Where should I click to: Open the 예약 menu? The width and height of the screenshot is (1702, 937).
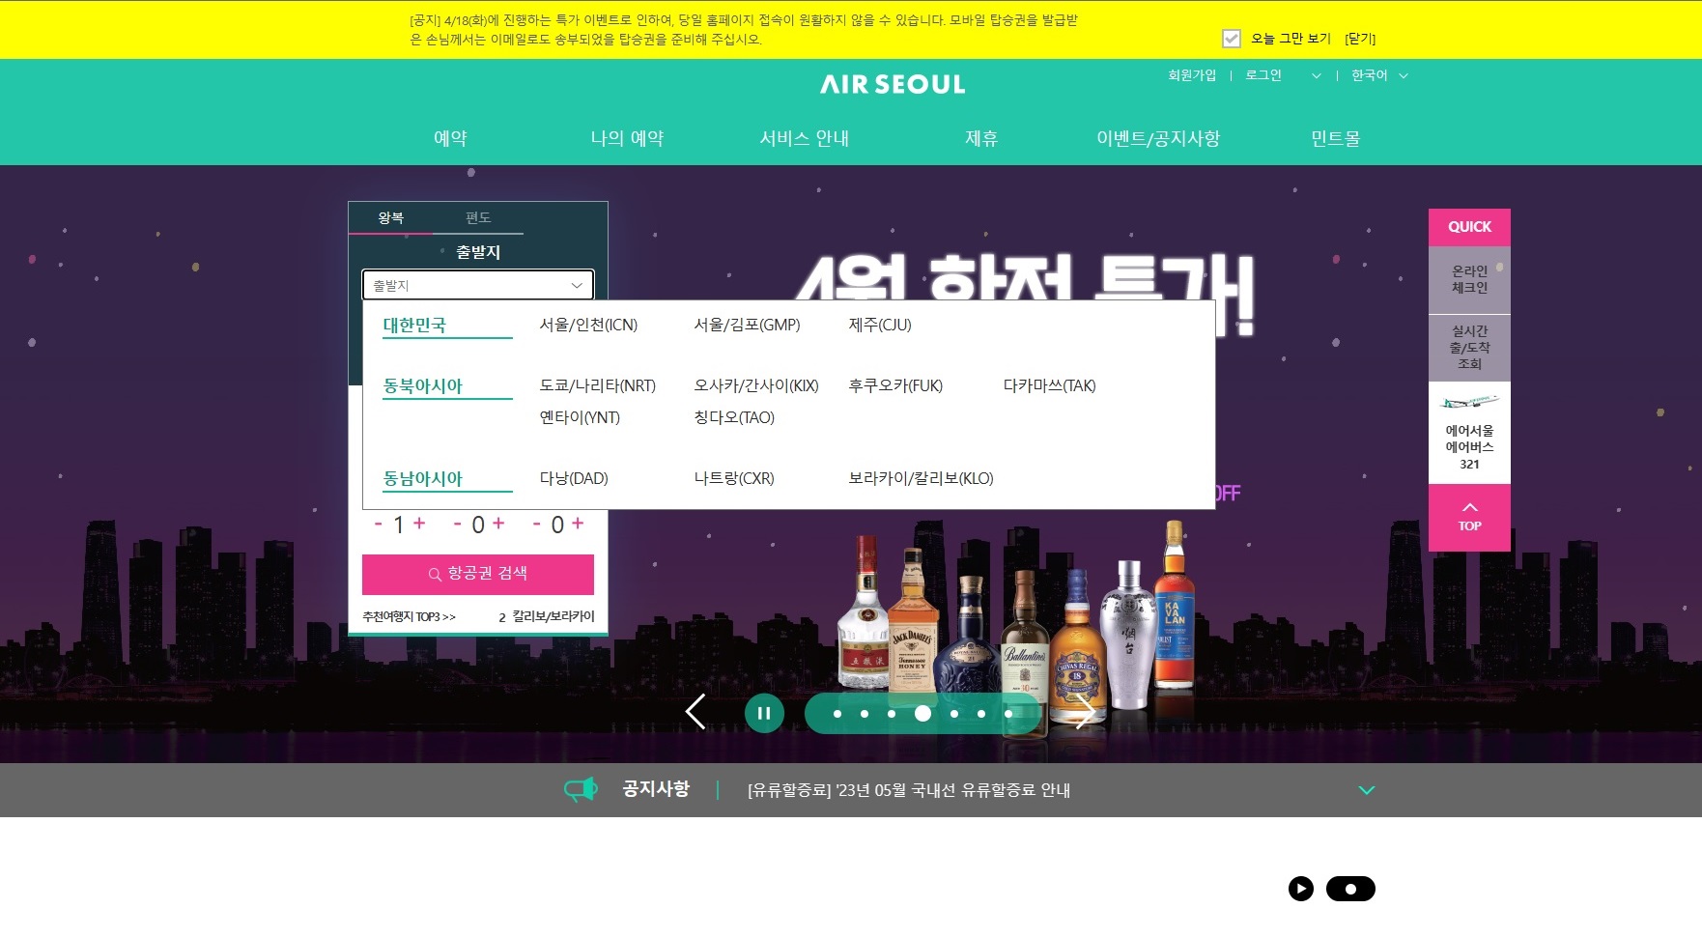click(450, 138)
